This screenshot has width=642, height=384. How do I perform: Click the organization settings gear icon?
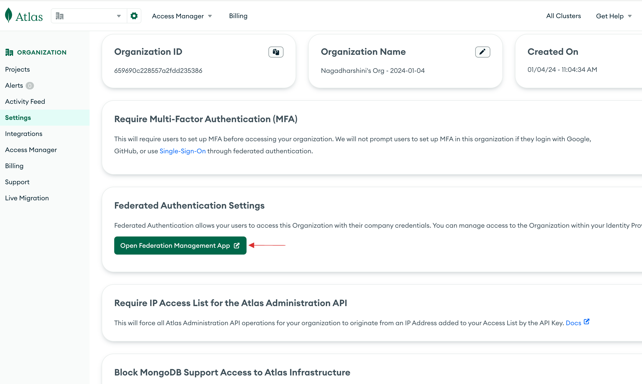point(134,16)
